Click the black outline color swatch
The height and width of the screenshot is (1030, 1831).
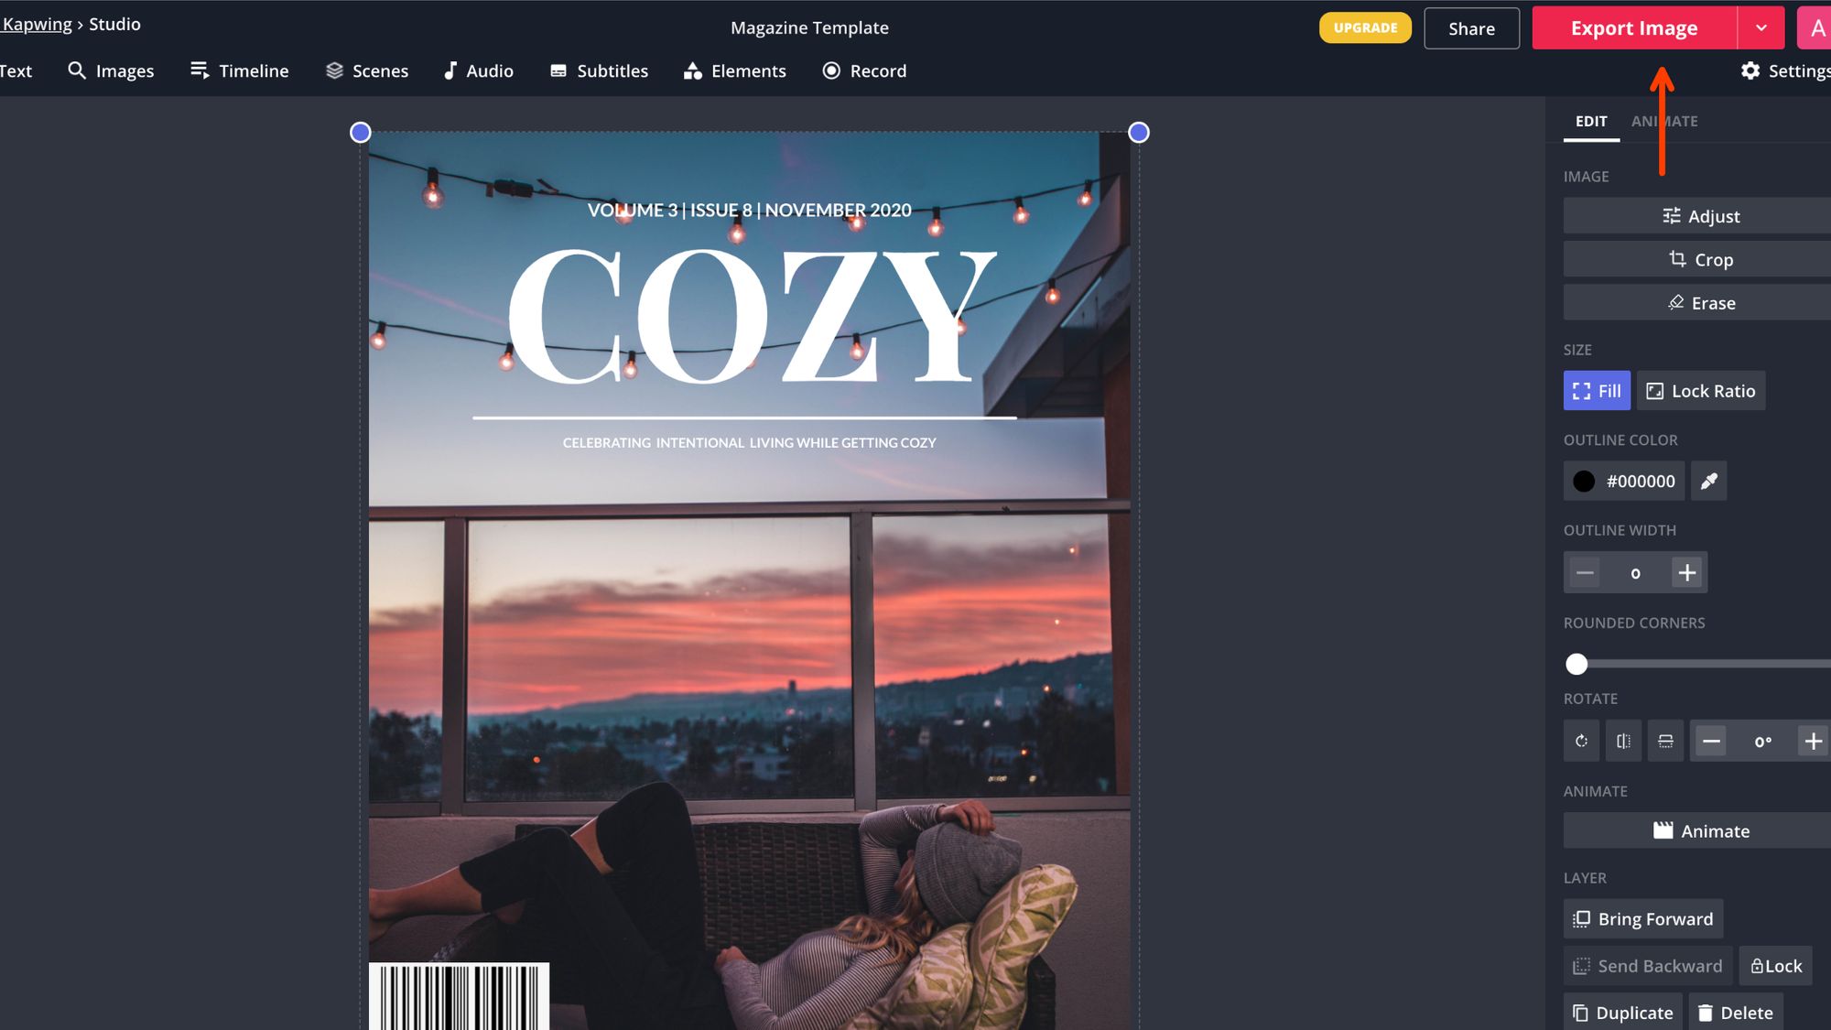[x=1584, y=482]
